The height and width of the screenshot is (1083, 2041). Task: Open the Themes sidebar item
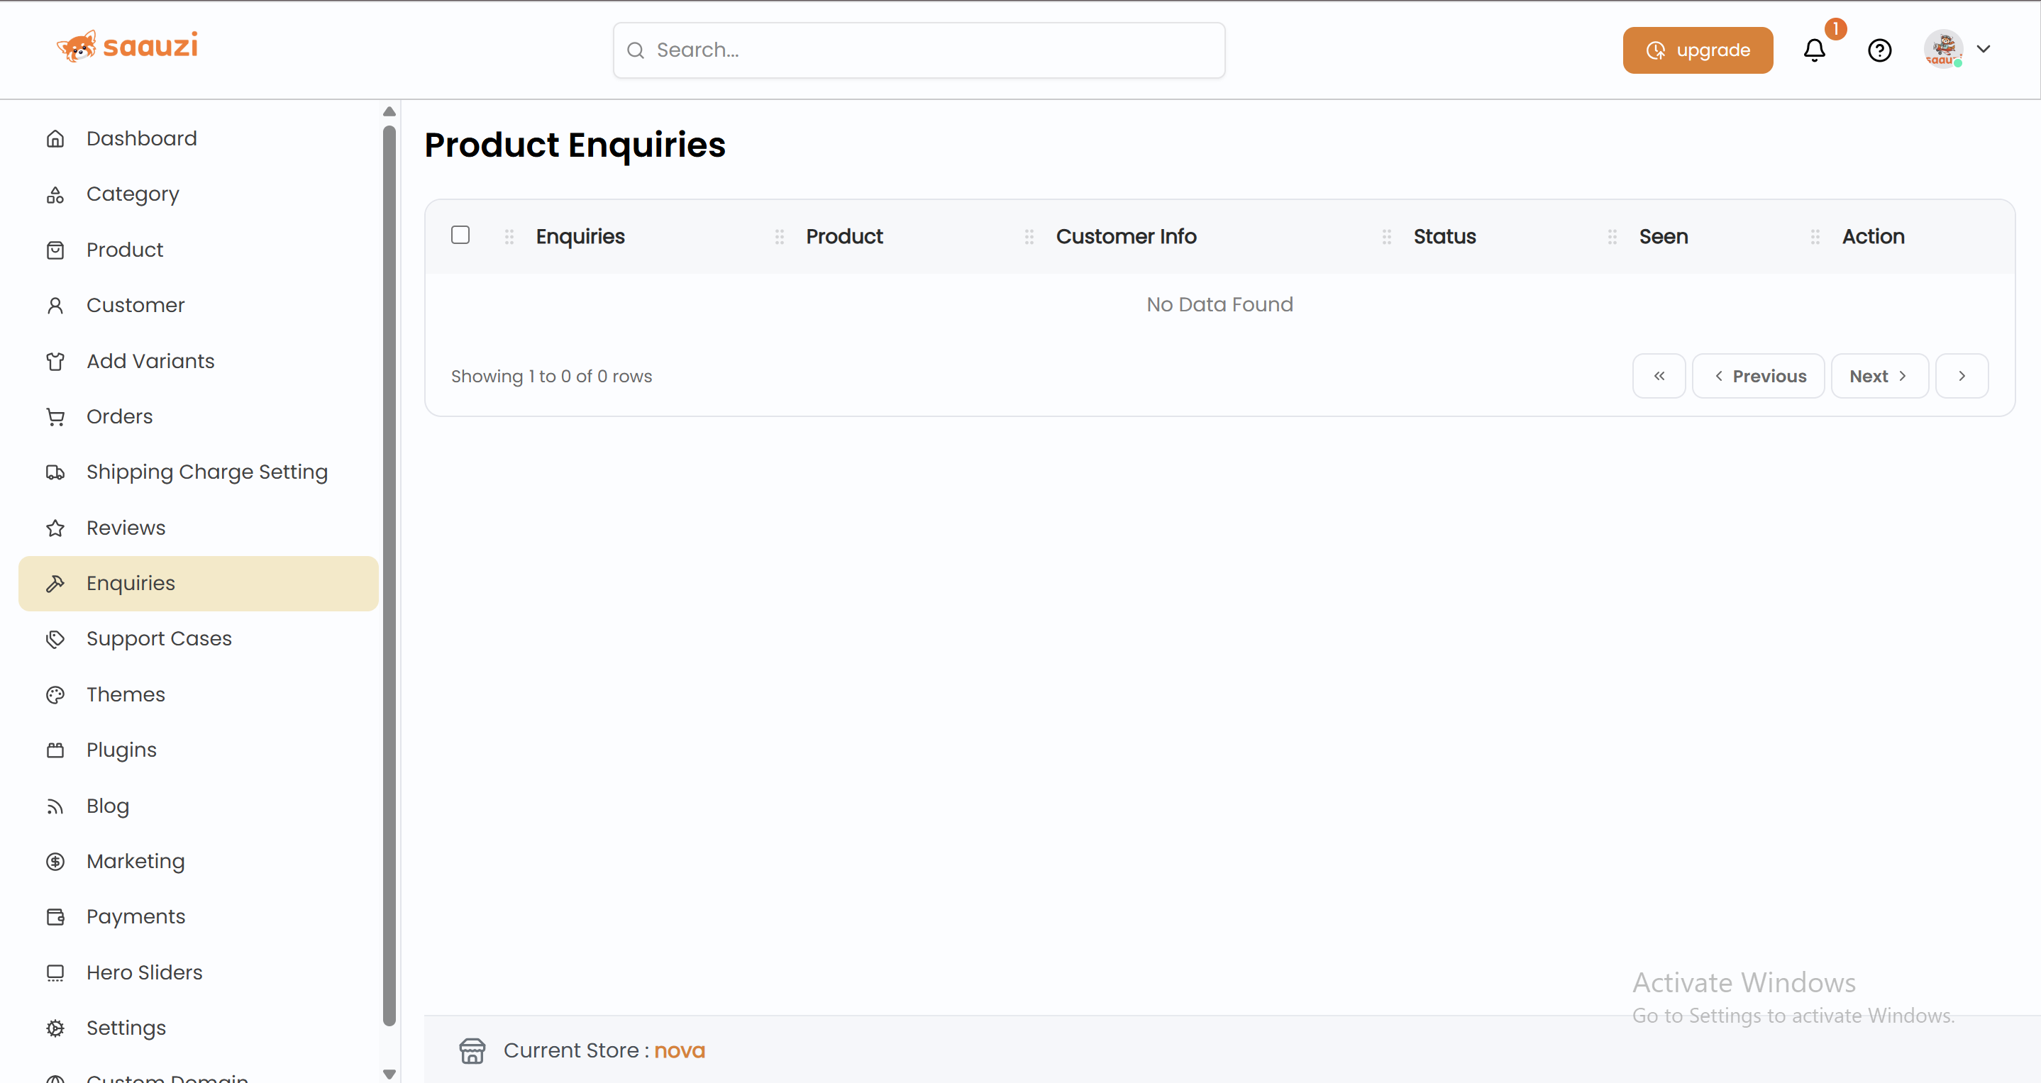pos(125,694)
